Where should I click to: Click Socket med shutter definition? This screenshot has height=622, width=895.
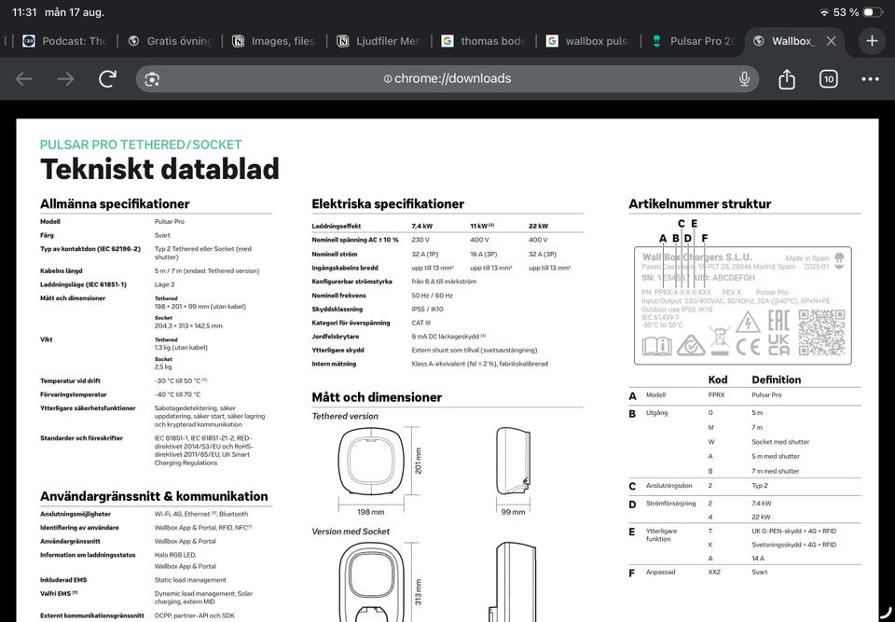780,442
